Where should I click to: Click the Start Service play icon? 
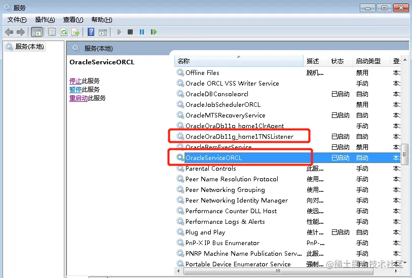pos(119,32)
